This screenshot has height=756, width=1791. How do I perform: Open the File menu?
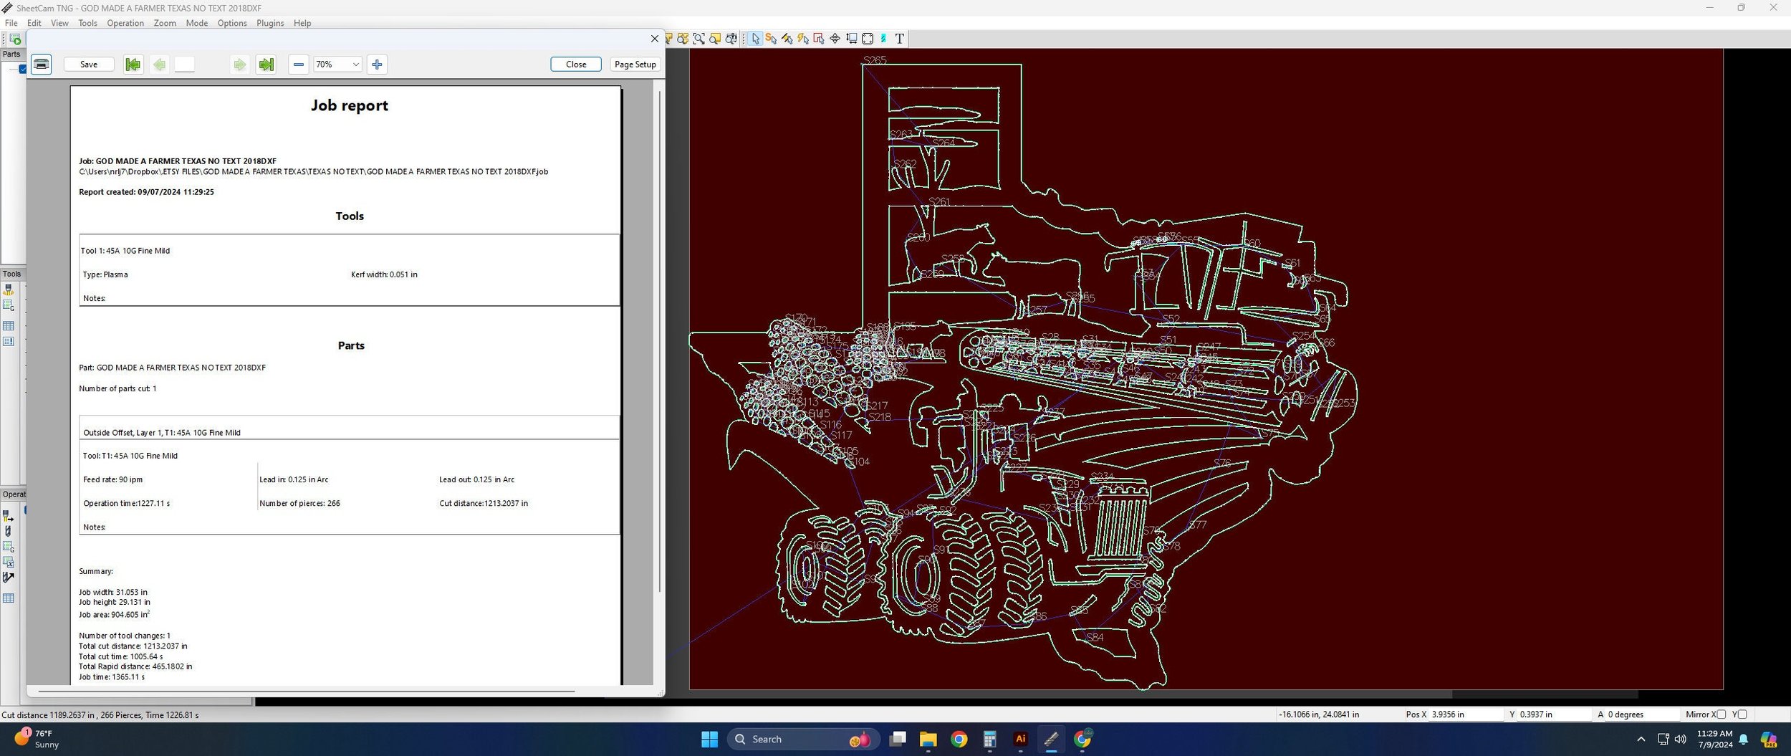[11, 23]
